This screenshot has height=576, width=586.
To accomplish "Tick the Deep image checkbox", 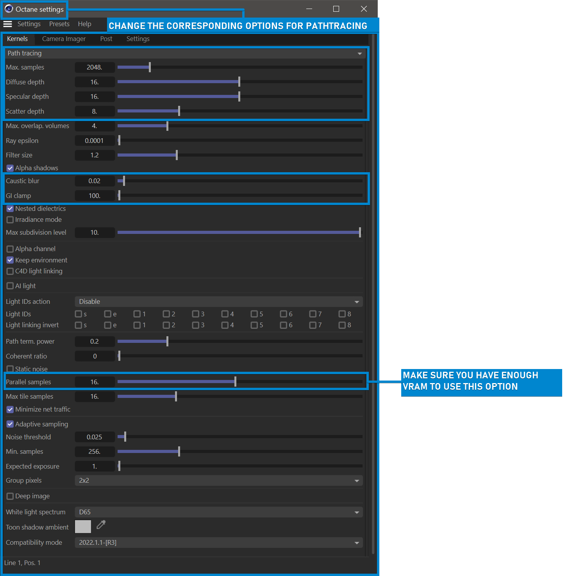I will (10, 496).
